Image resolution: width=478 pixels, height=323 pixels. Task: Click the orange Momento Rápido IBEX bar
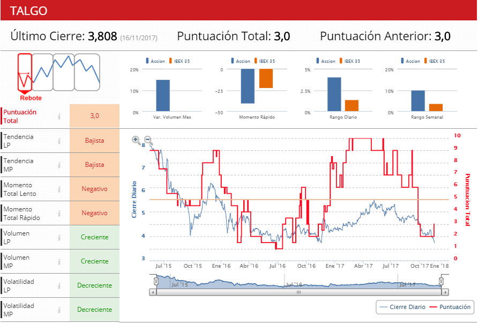point(266,78)
